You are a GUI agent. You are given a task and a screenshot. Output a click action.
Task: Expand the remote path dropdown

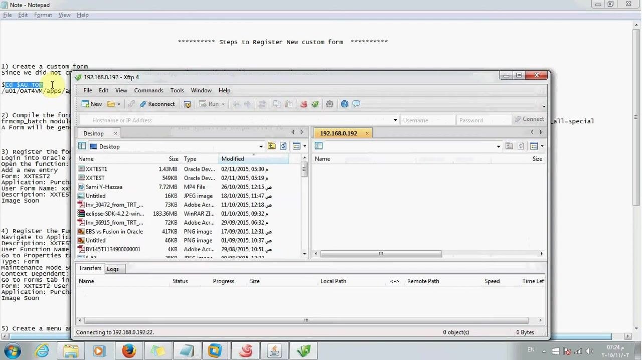498,146
